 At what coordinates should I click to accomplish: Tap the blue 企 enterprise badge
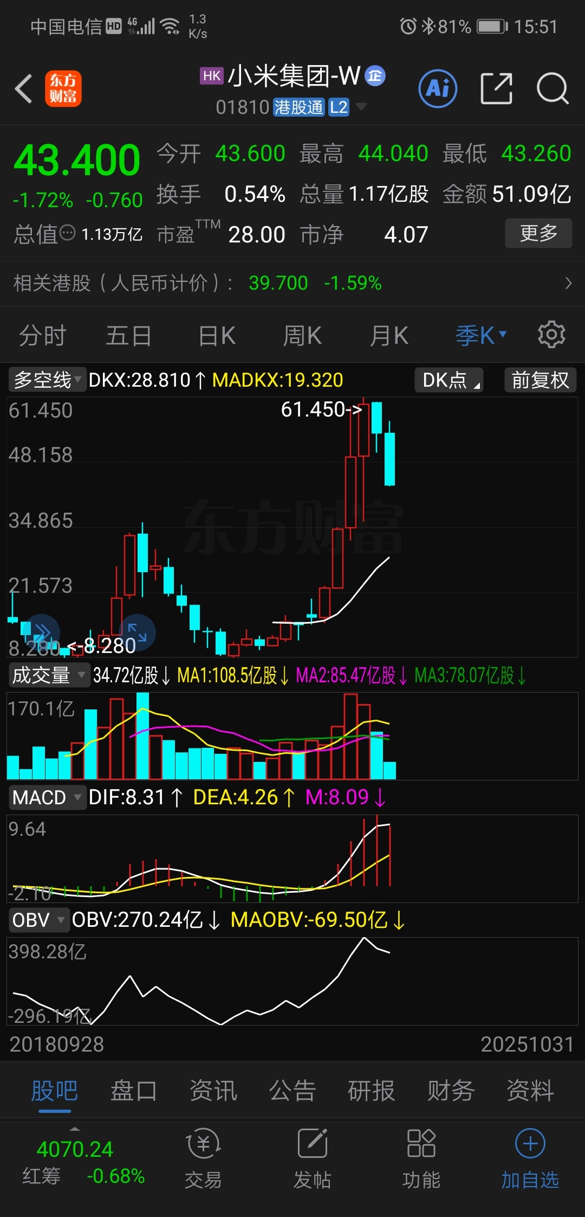(375, 76)
